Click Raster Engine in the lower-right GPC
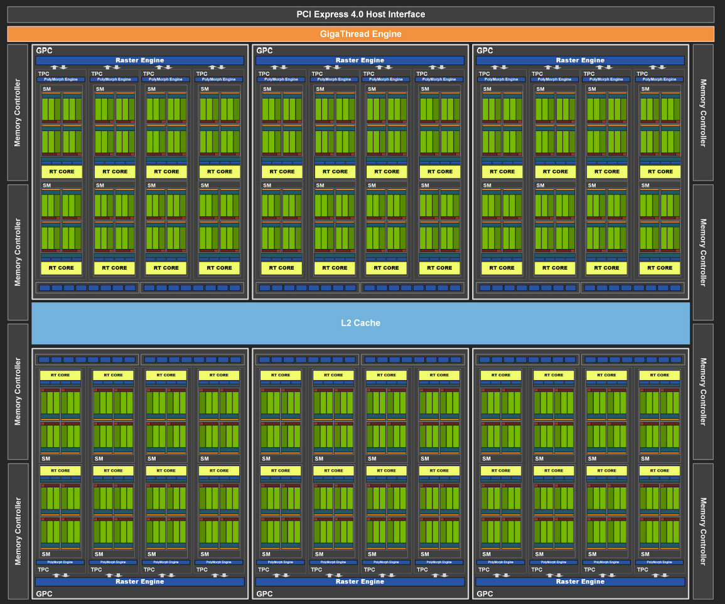This screenshot has height=604, width=725. click(580, 581)
